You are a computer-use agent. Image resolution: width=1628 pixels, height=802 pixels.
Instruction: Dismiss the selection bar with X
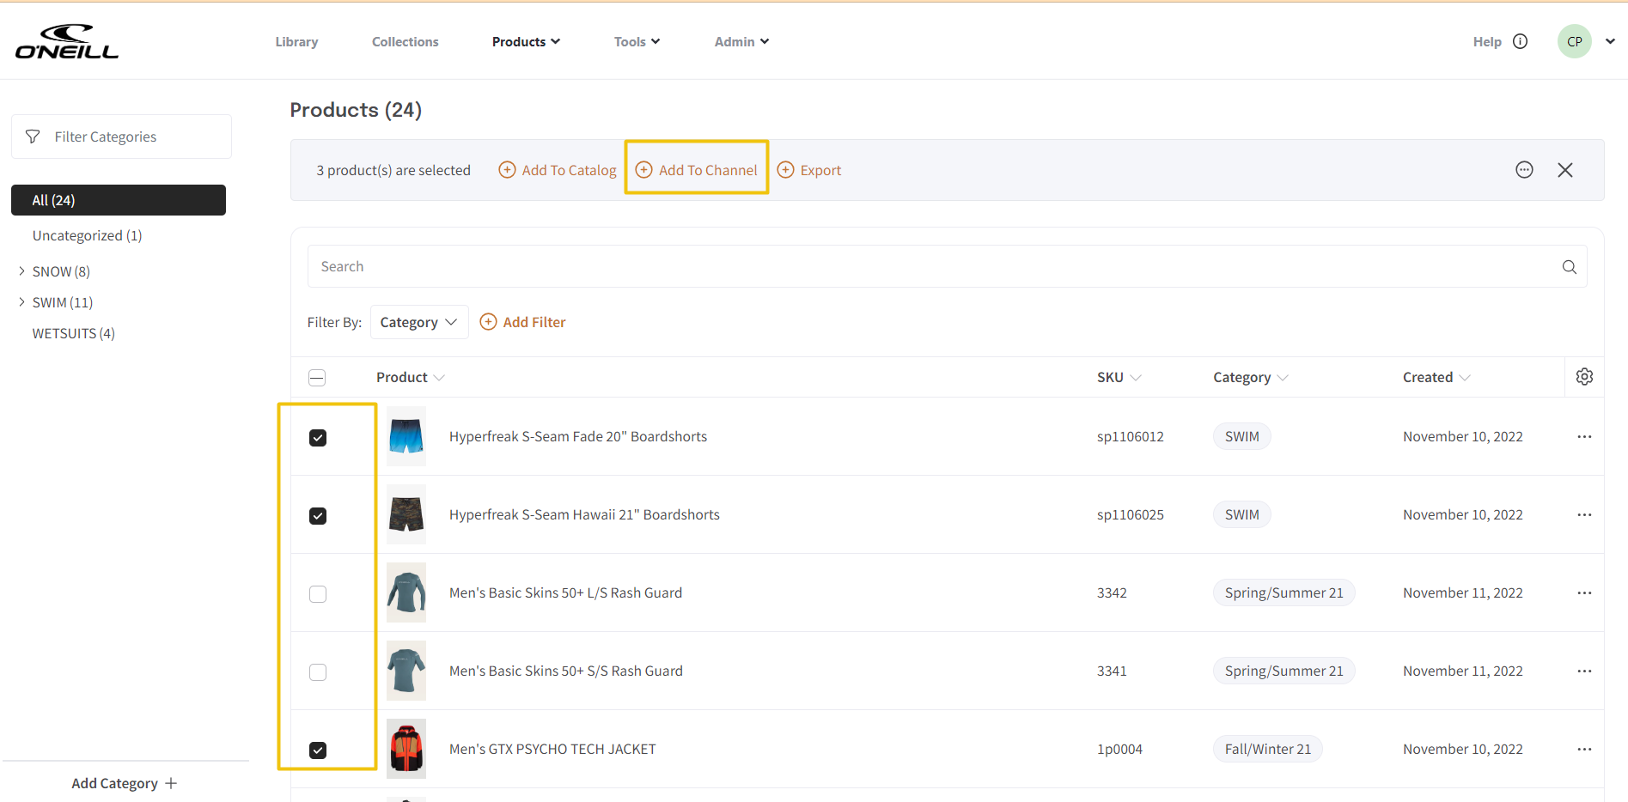[x=1564, y=170]
